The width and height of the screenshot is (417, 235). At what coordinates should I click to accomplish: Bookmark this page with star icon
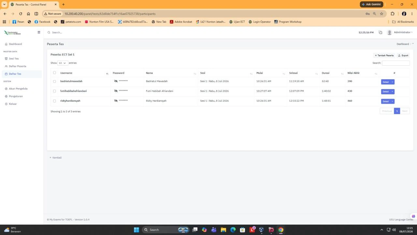tap(381, 14)
